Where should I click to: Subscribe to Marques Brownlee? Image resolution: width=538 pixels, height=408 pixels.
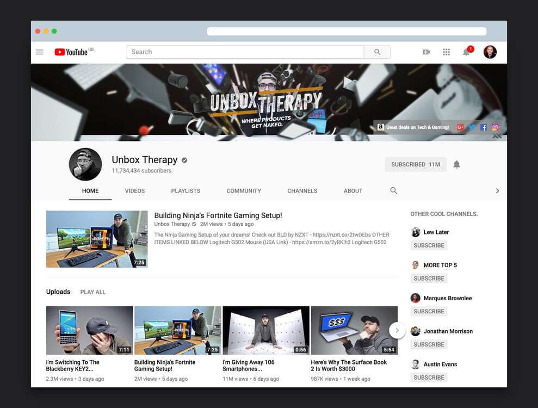[x=429, y=311]
